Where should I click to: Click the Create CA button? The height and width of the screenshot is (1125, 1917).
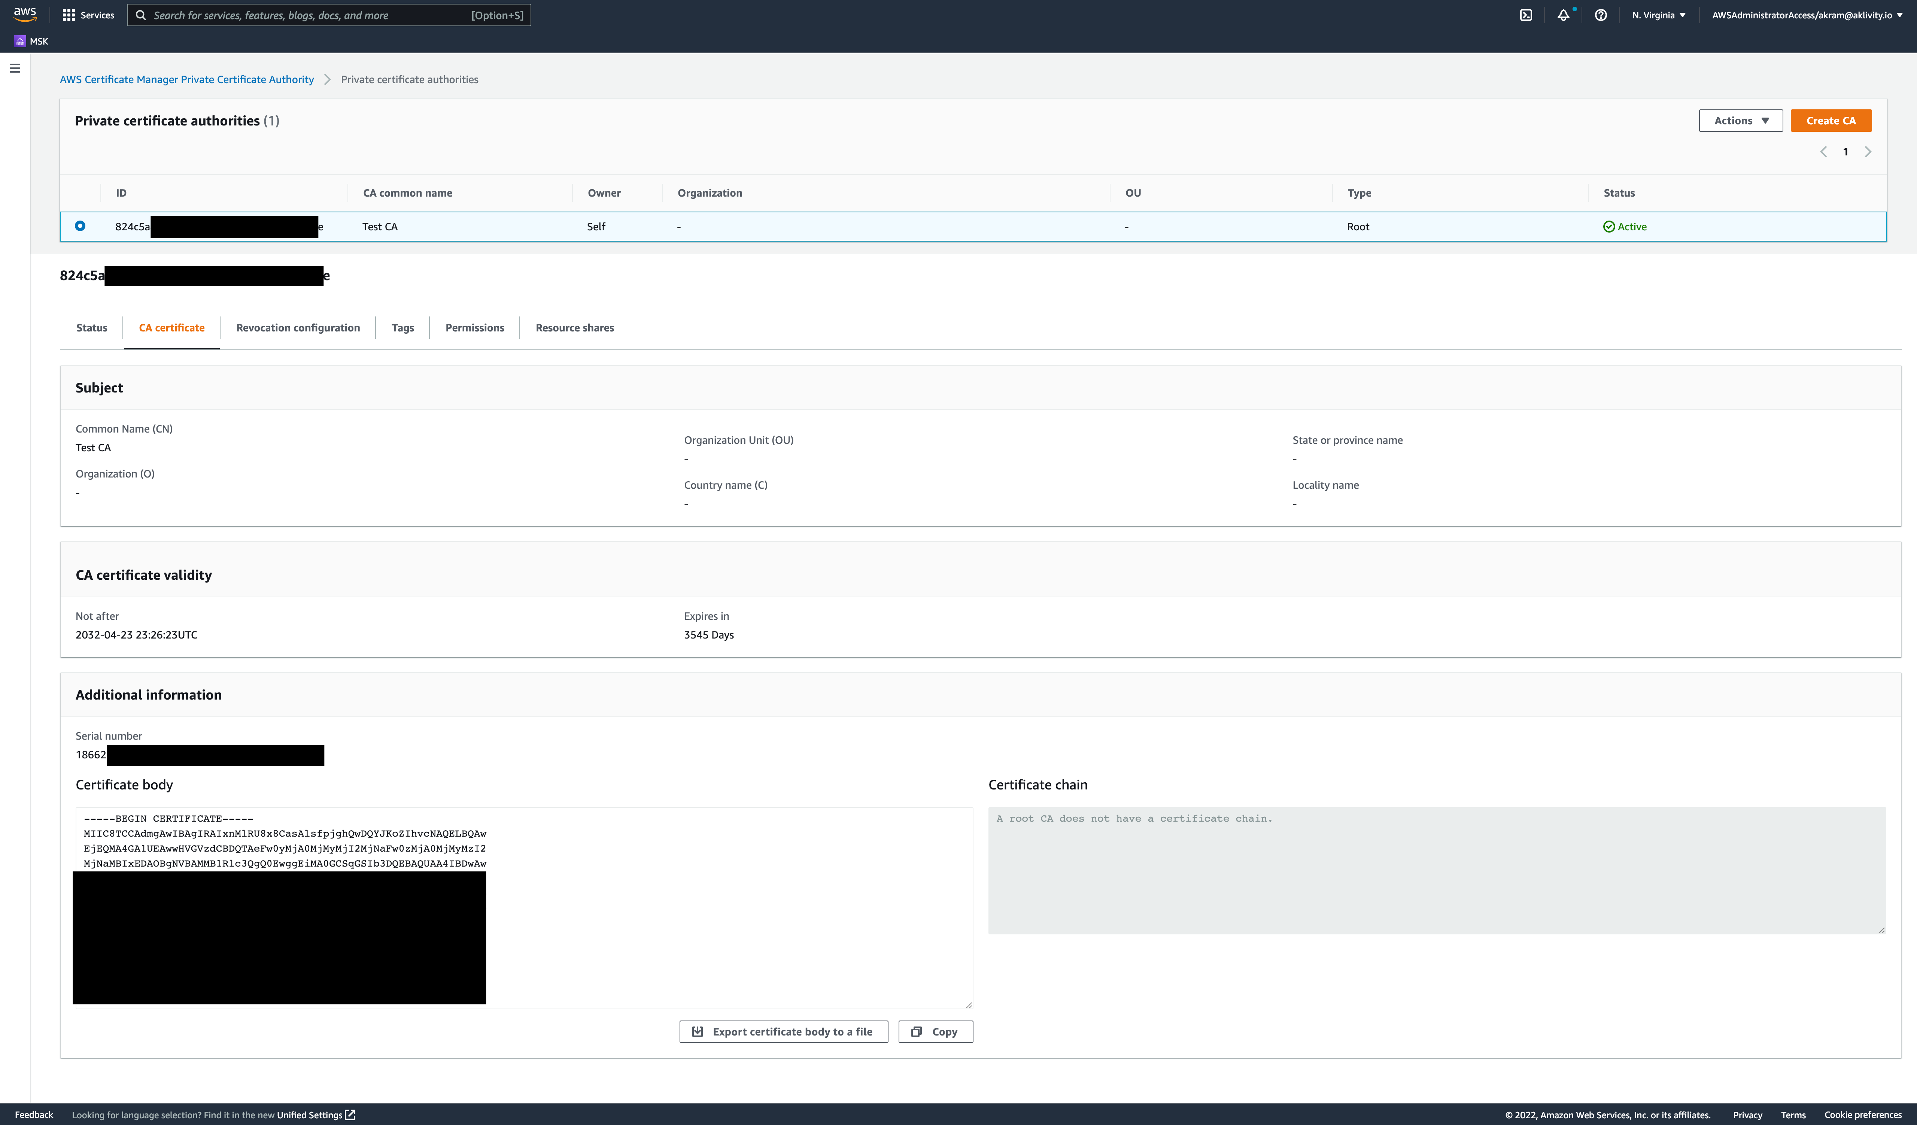pyautogui.click(x=1831, y=120)
